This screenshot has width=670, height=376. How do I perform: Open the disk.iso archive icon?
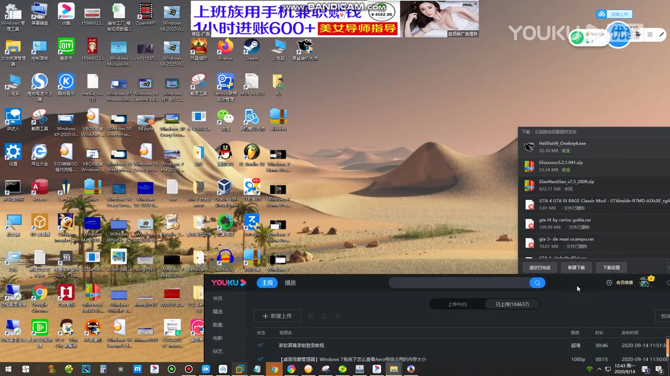click(278, 120)
